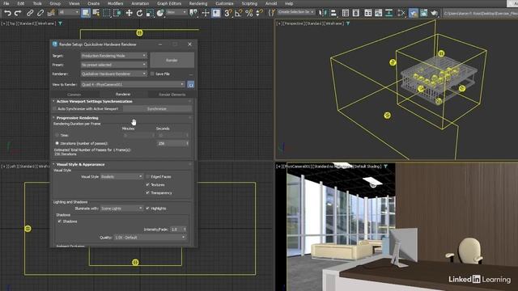
Task: Enable the Edged Faces checkbox
Action: tap(147, 177)
